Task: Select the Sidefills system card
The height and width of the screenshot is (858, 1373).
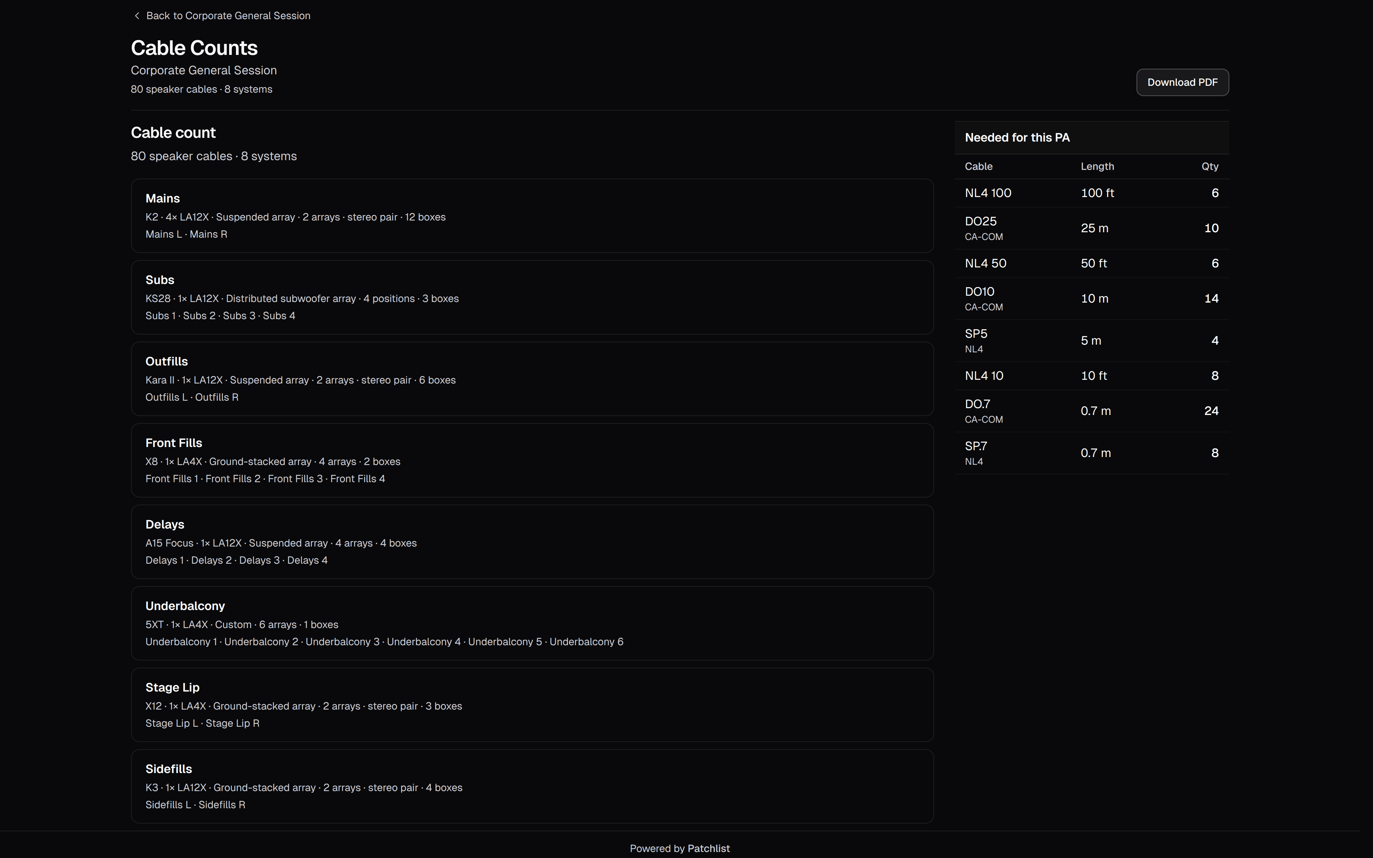Action: pos(532,786)
